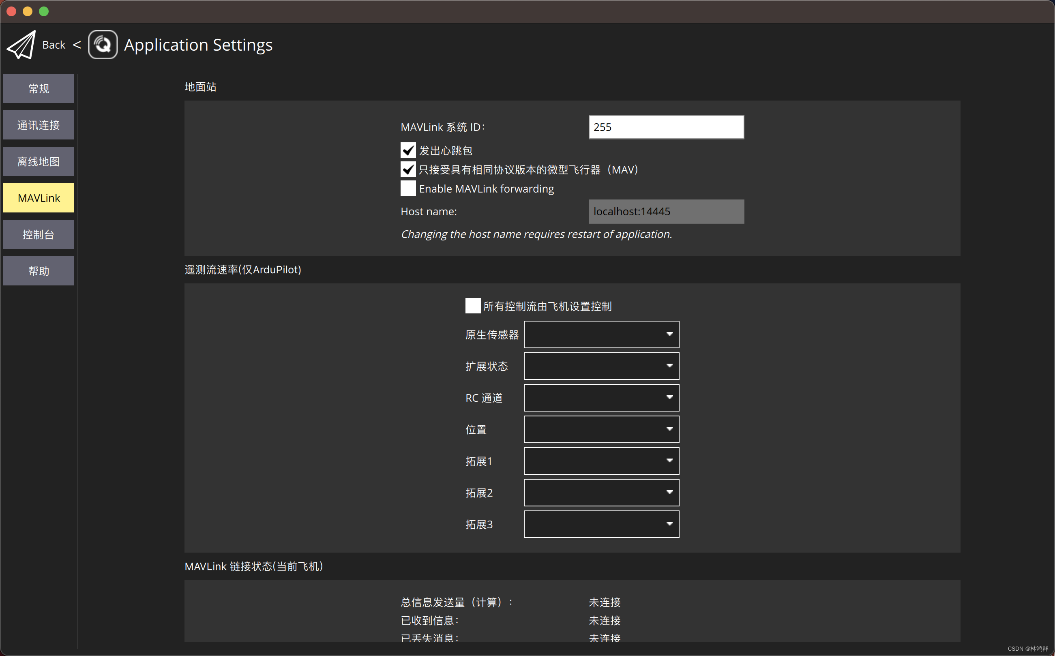Uncheck 只接受具有相同协议版本的微型飞行器

tap(407, 169)
